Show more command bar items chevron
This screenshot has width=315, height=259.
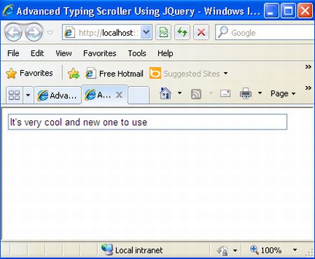pos(308,88)
